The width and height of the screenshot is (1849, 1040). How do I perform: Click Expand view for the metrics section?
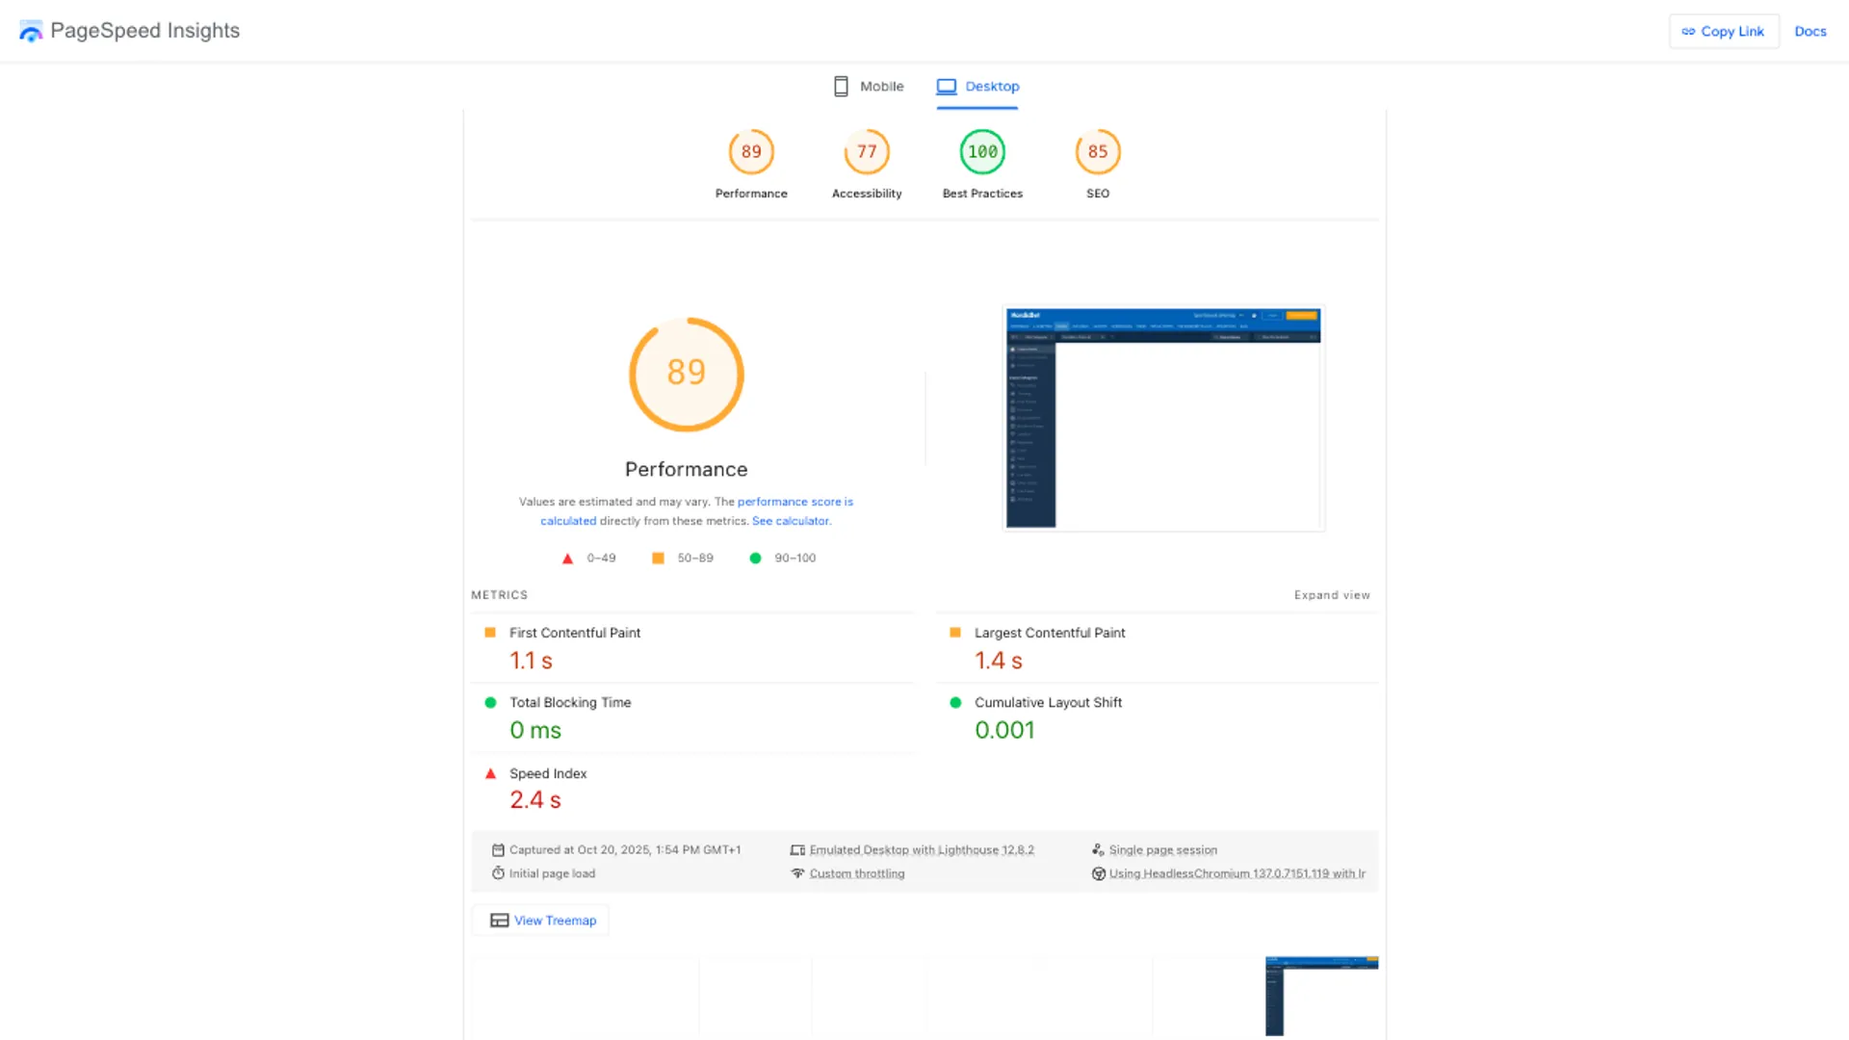(1332, 595)
